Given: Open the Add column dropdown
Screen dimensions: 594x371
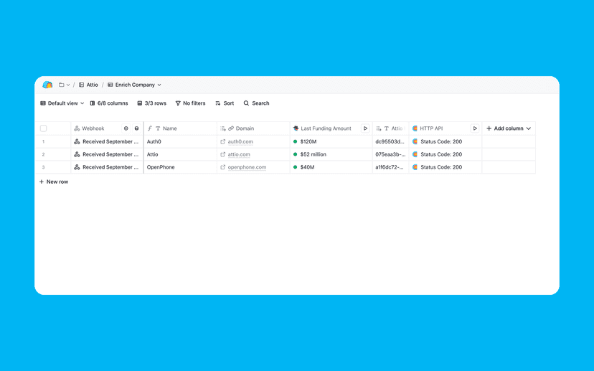Looking at the screenshot, I should (509, 128).
